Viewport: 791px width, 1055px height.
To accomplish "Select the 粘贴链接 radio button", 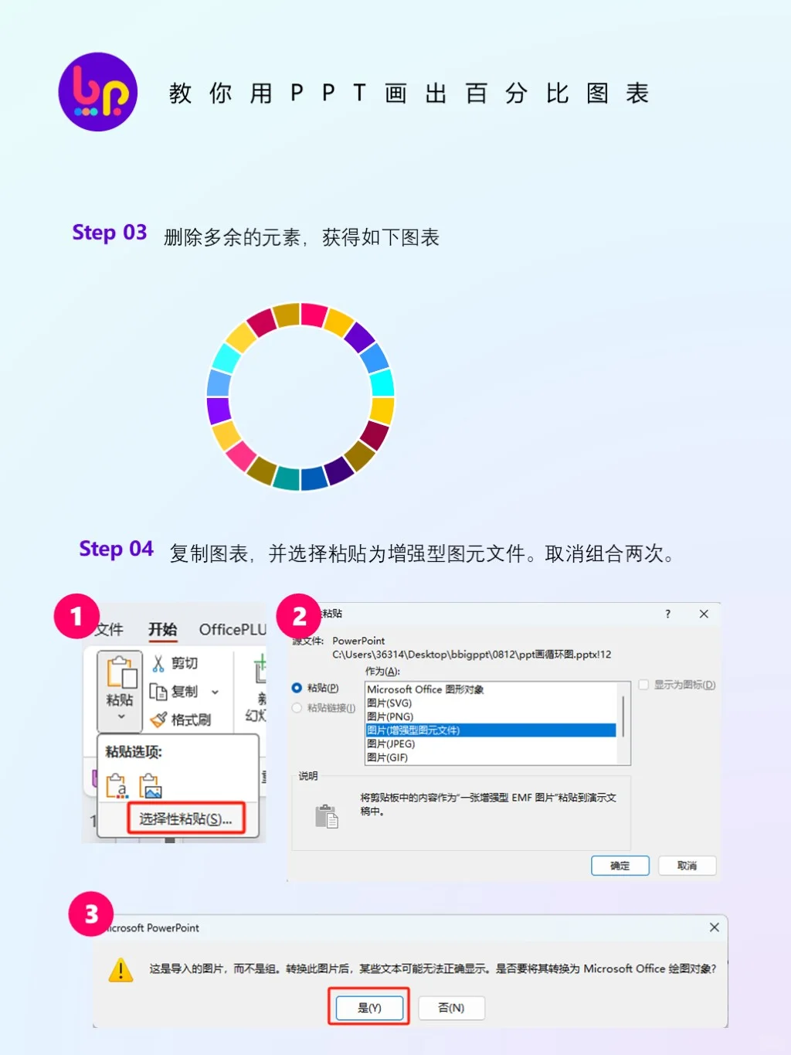I will coord(297,708).
